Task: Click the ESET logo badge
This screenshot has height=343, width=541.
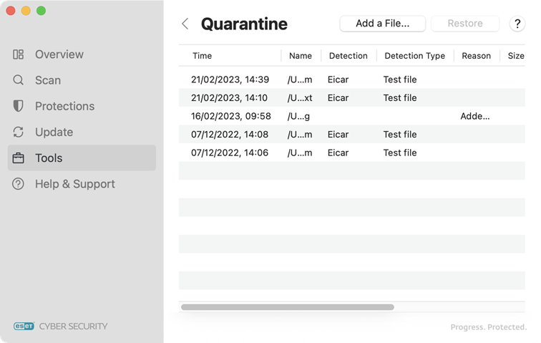Action: [24, 326]
